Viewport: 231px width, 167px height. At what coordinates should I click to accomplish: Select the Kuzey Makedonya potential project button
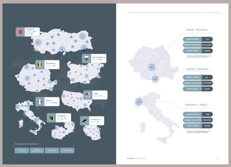pyautogui.click(x=37, y=150)
